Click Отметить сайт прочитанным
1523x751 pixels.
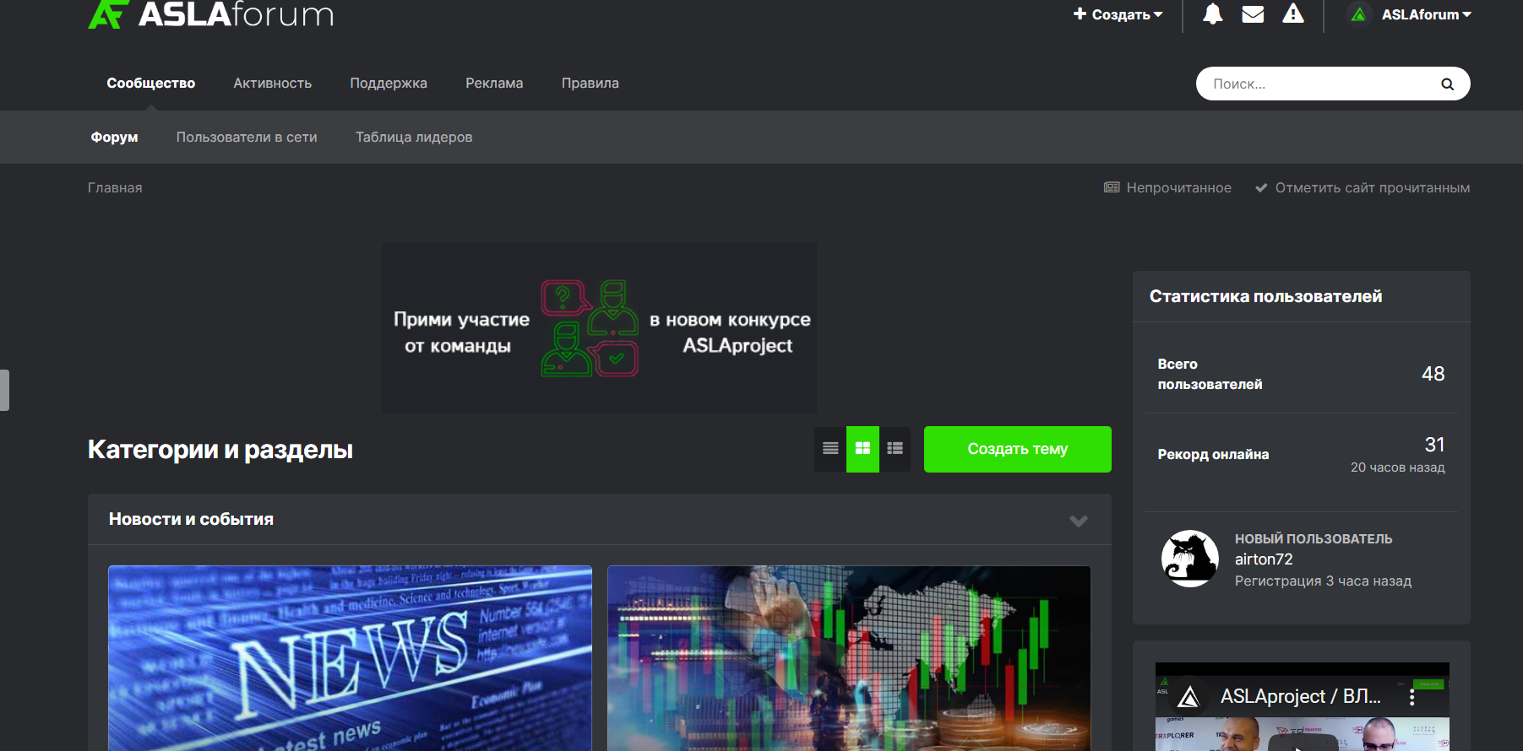point(1363,187)
